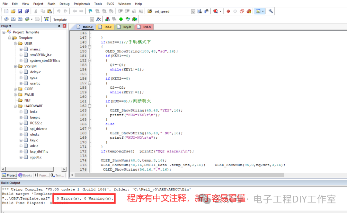Switch to the led.h editor tab

144,27
